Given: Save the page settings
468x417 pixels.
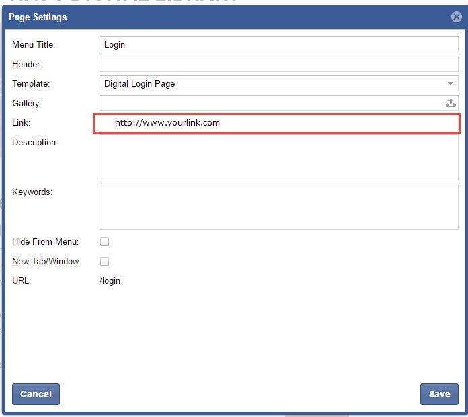Looking at the screenshot, I should [x=439, y=394].
